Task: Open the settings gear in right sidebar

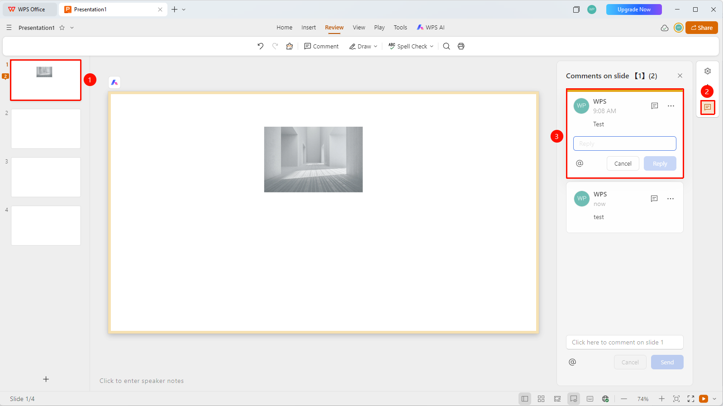Action: tap(708, 71)
